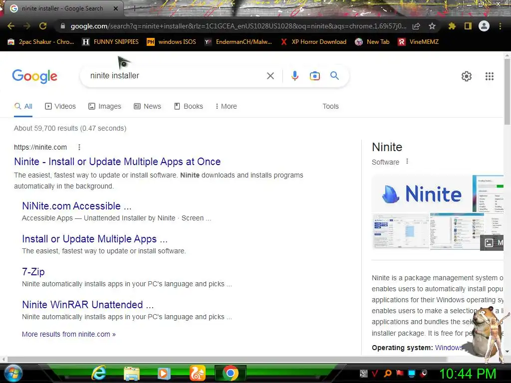Open the FUNNY SNIPPIES bookmark
This screenshot has width=511, height=383.
click(110, 42)
